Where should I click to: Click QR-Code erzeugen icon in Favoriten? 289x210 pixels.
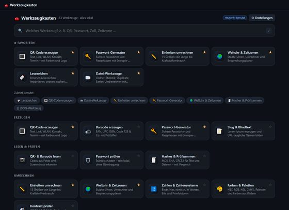click(x=22, y=56)
